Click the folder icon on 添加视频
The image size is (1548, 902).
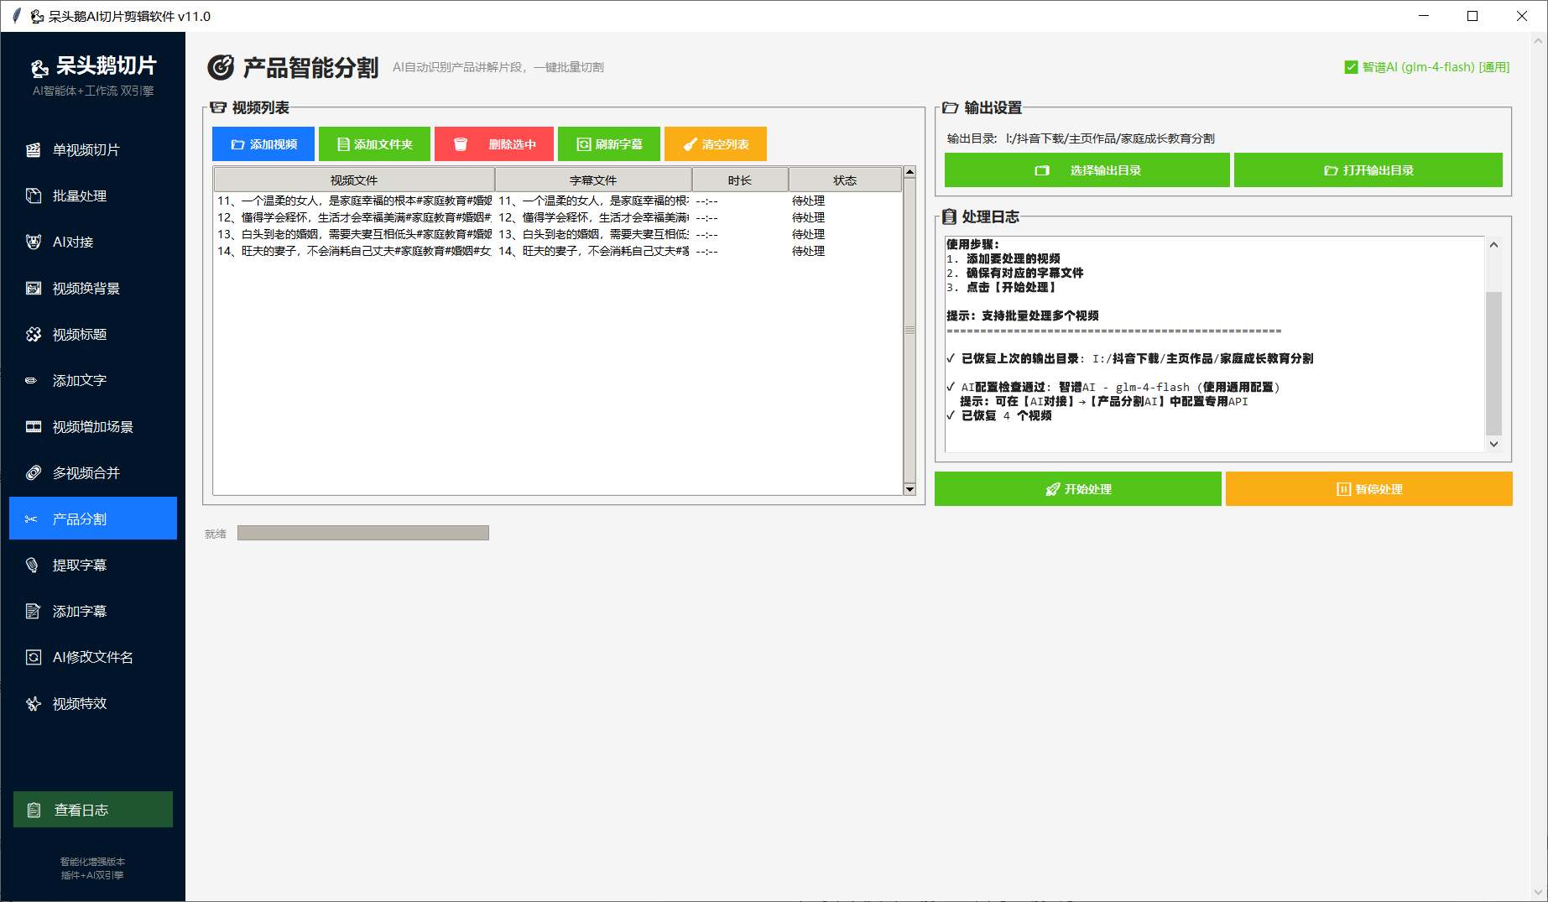pos(237,144)
